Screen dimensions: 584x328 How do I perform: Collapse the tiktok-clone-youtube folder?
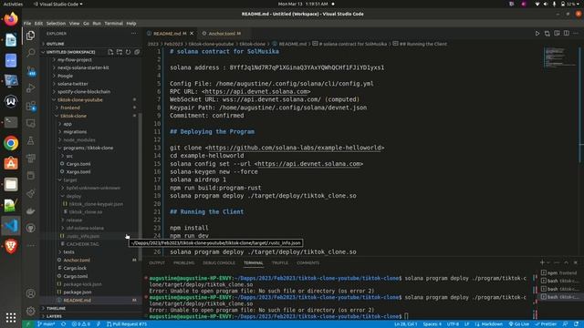pos(79,99)
